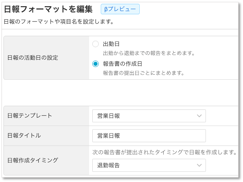This screenshot has width=243, height=182.
Task: Click the 日報の活動日の設定 row label
Action: click(x=33, y=58)
